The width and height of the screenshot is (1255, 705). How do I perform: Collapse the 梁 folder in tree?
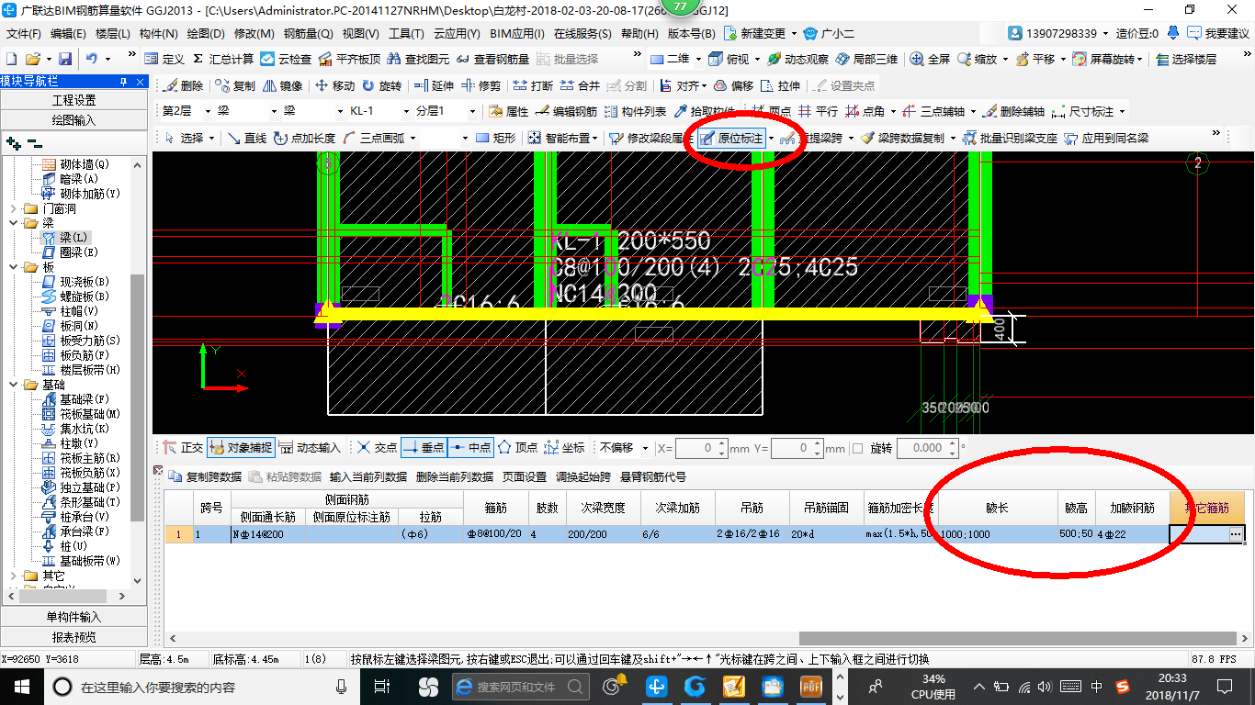point(15,223)
